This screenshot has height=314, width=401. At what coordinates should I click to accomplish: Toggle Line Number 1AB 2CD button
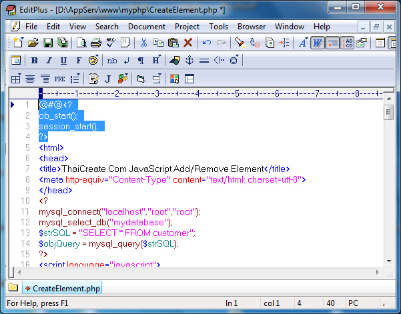coord(347,43)
